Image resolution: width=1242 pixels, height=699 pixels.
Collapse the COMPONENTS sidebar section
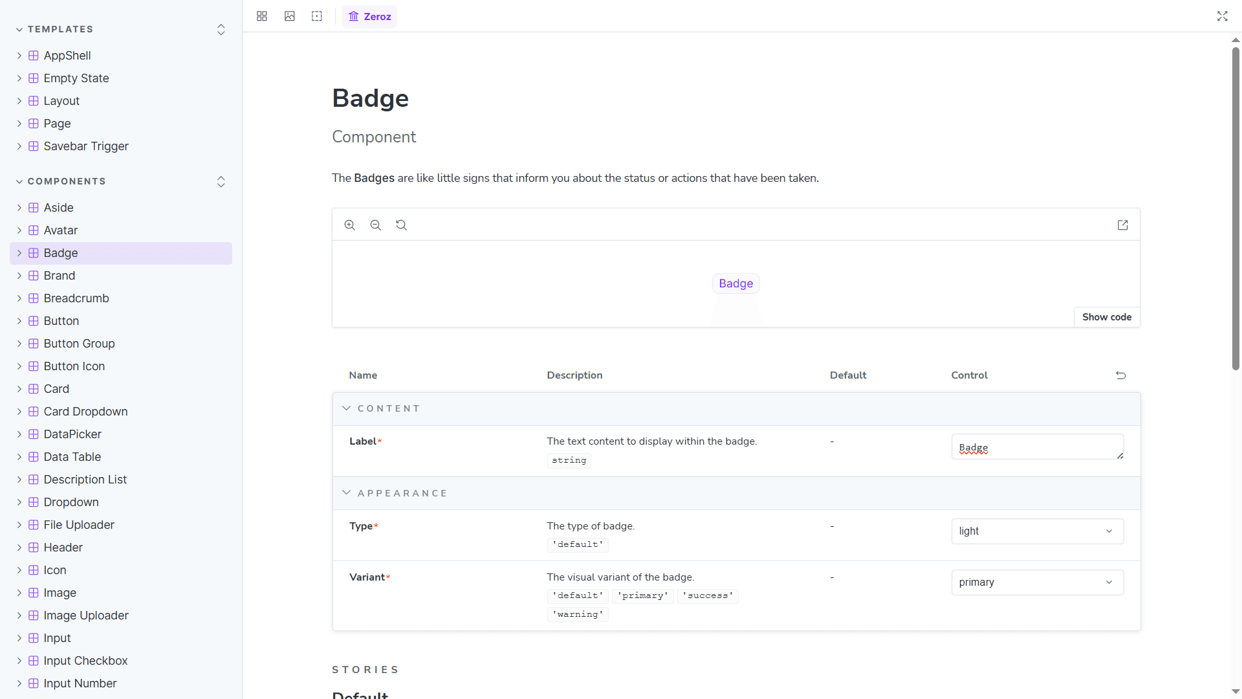pos(61,181)
